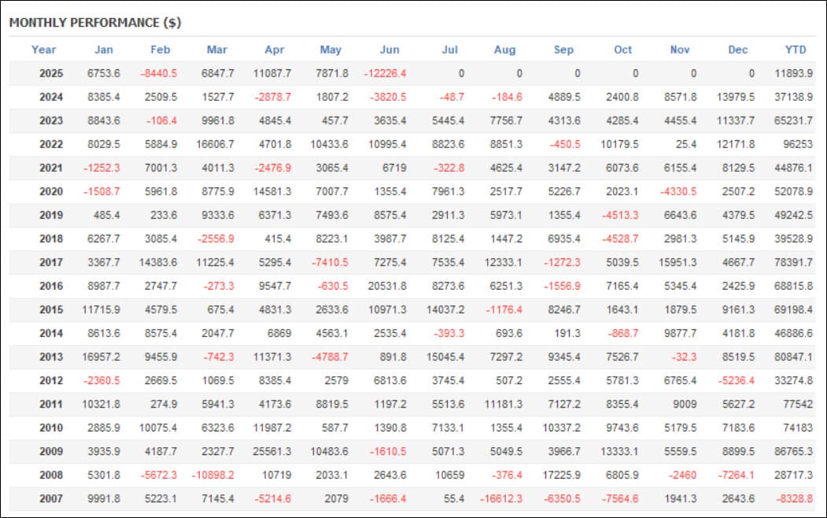827x518 pixels.
Task: Click the YTD column header
Action: pyautogui.click(x=796, y=50)
